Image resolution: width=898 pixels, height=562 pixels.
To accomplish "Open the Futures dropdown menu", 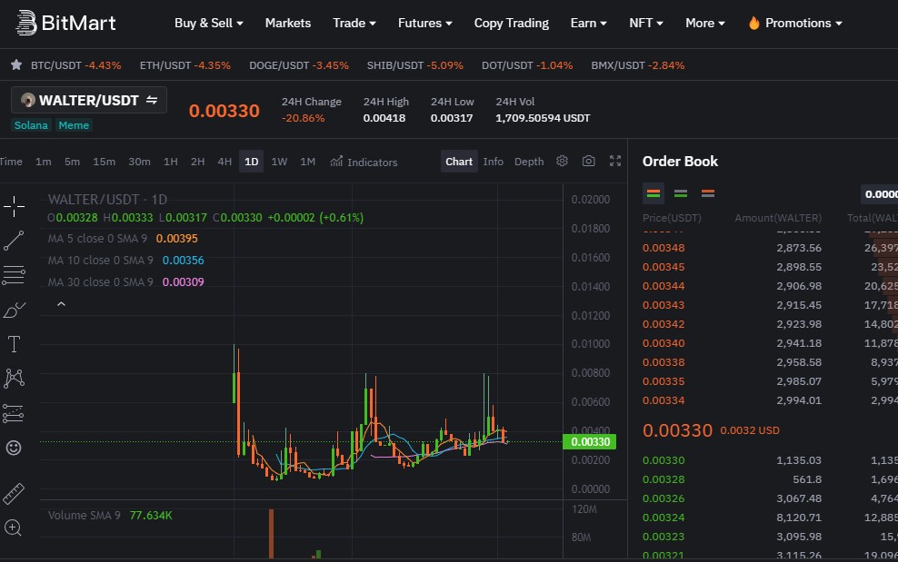I will (425, 23).
